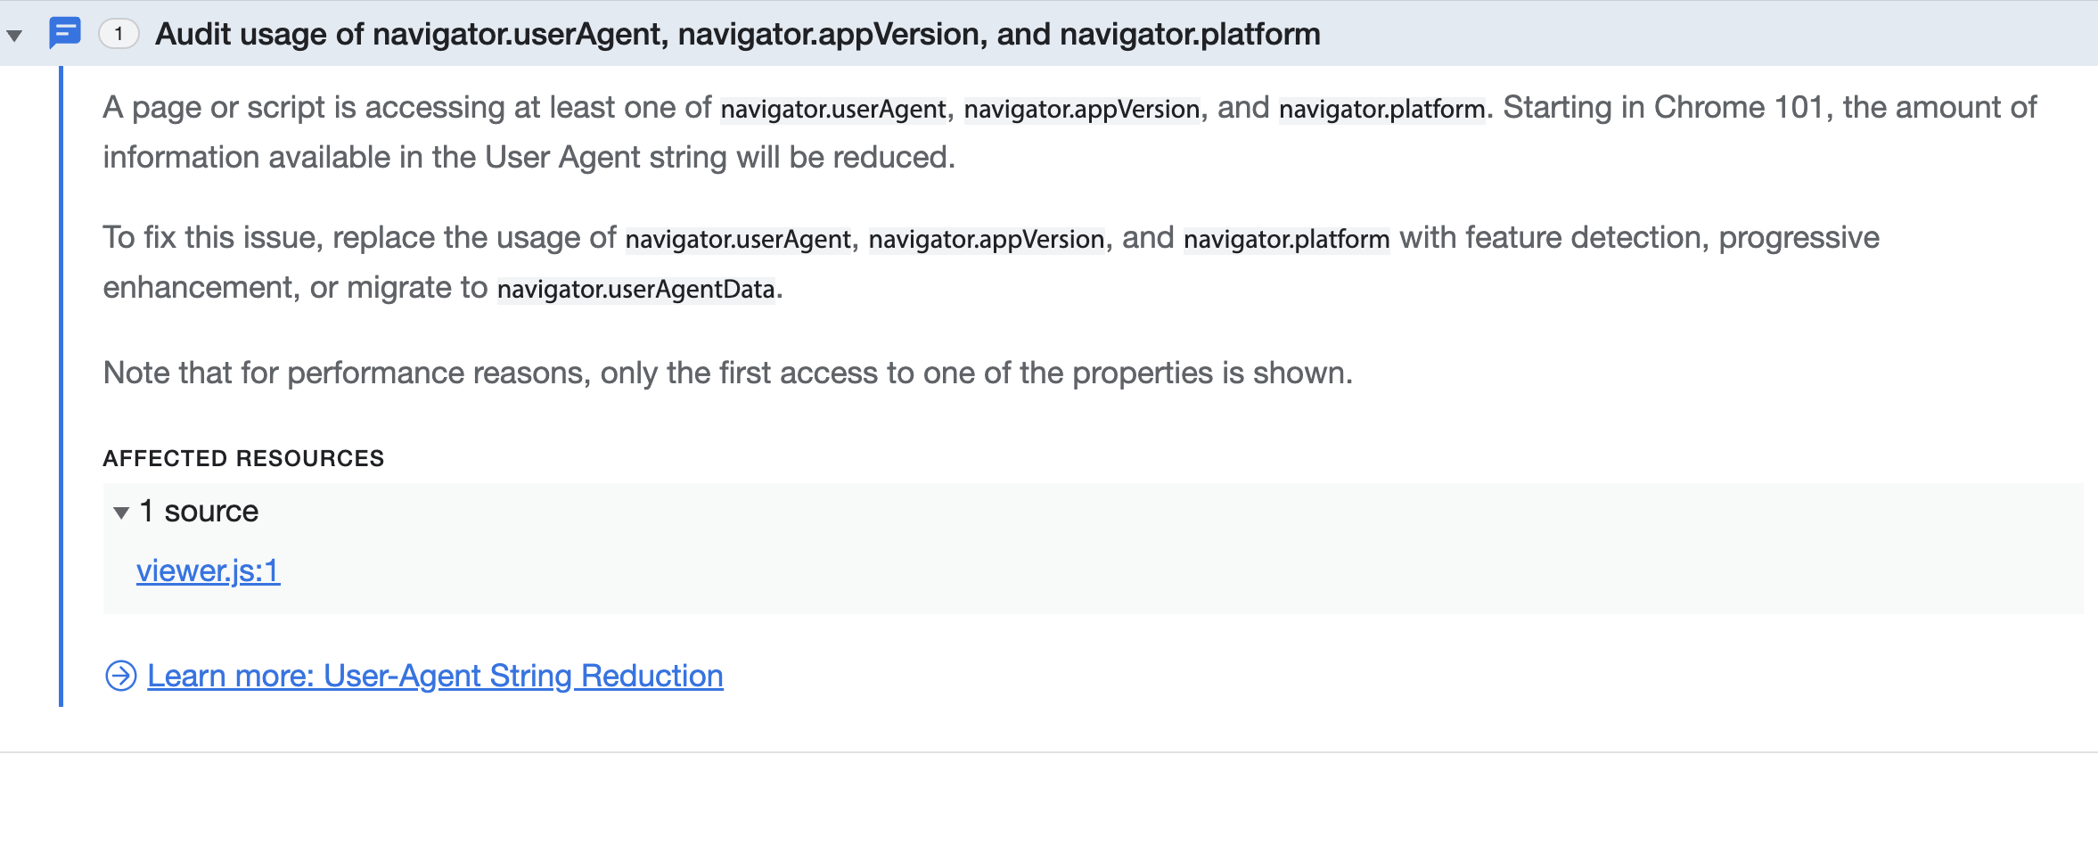Image resolution: width=2098 pixels, height=845 pixels.
Task: Click navigator.platform code before 'with feature detection'
Action: click(1287, 239)
